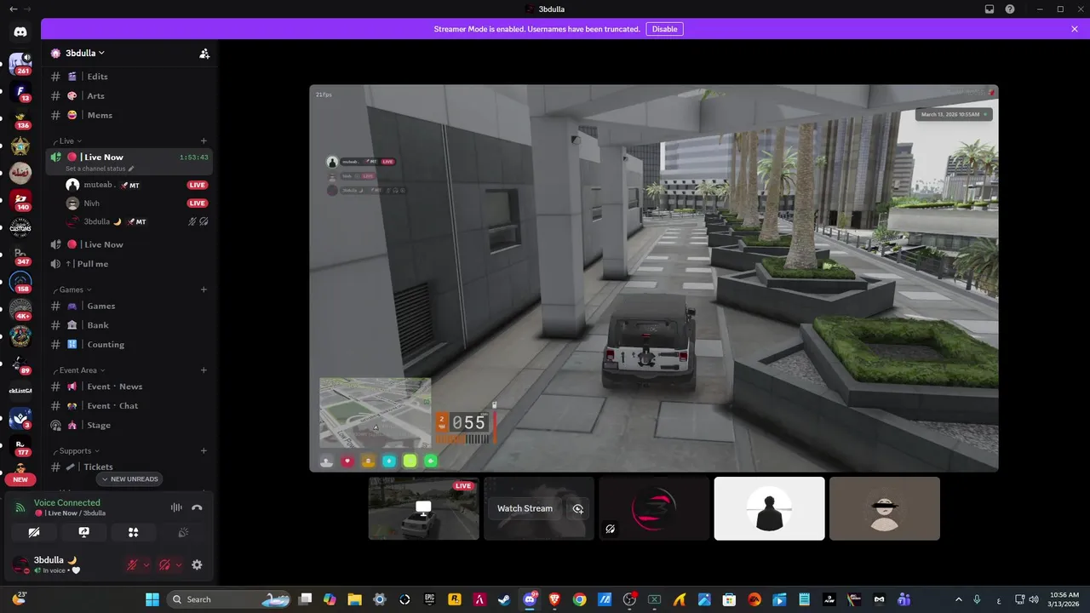Open the Edits text channel
This screenshot has width=1090, height=613.
(129, 77)
